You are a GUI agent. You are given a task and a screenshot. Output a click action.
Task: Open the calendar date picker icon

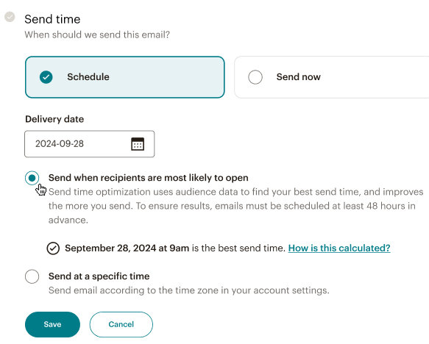138,144
